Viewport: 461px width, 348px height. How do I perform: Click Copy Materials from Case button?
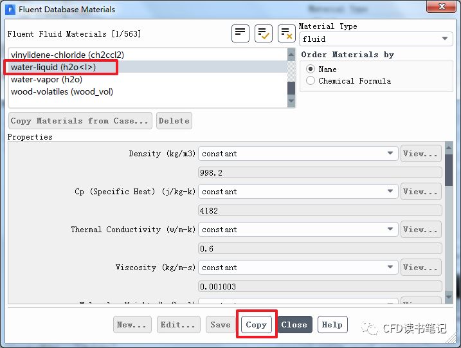(x=80, y=120)
